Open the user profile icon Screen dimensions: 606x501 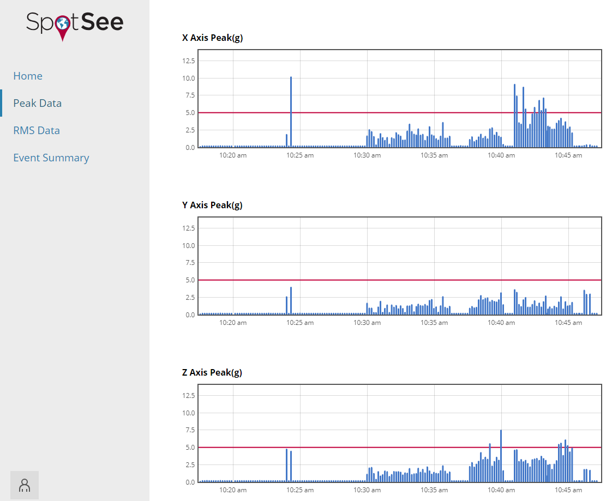[25, 485]
